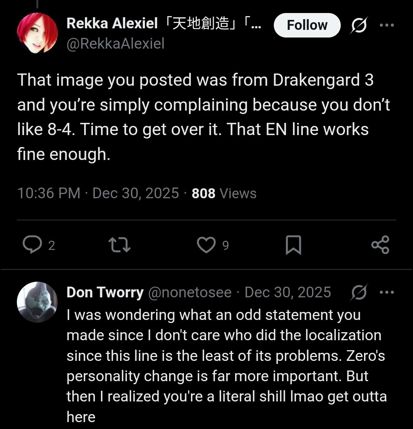Open Don Tworry's reply date Dec 30, 2025
413x429 pixels.
pos(288,293)
